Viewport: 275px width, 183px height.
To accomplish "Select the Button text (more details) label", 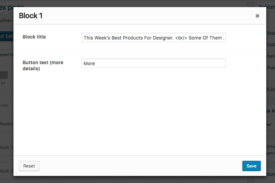I will [x=43, y=66].
